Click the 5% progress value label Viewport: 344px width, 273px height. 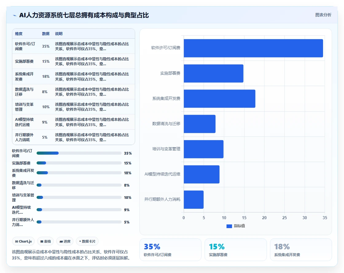click(x=127, y=222)
